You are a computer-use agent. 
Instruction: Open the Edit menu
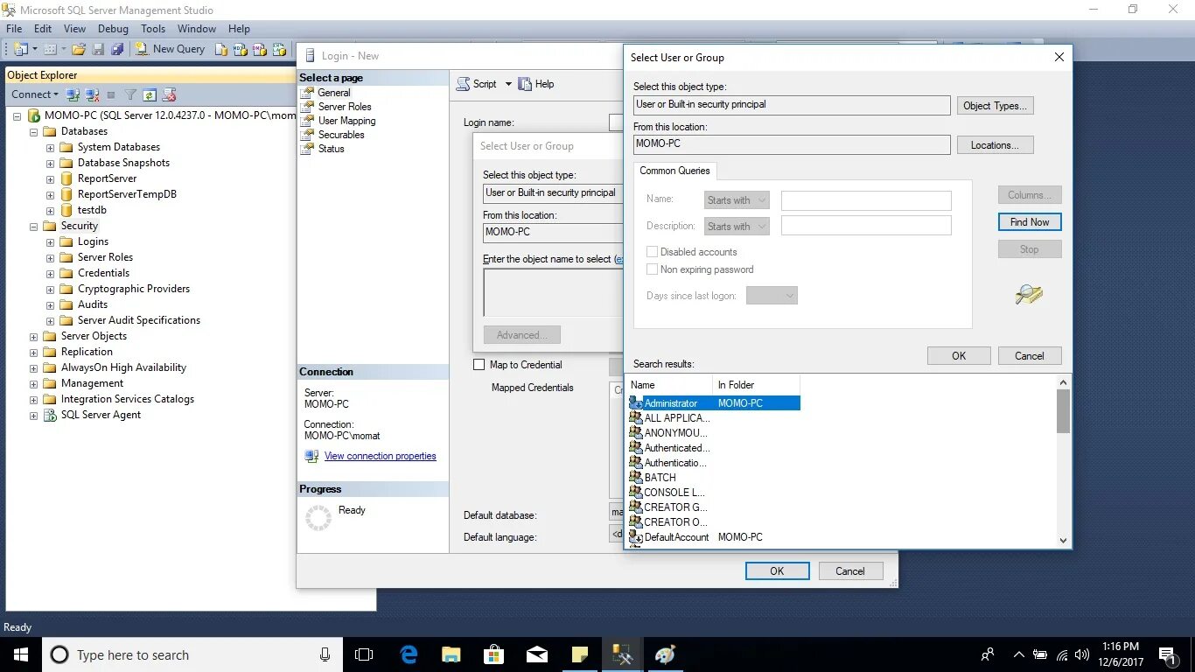tap(43, 29)
